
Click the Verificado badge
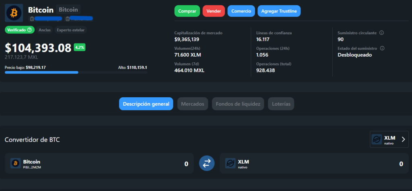19,30
